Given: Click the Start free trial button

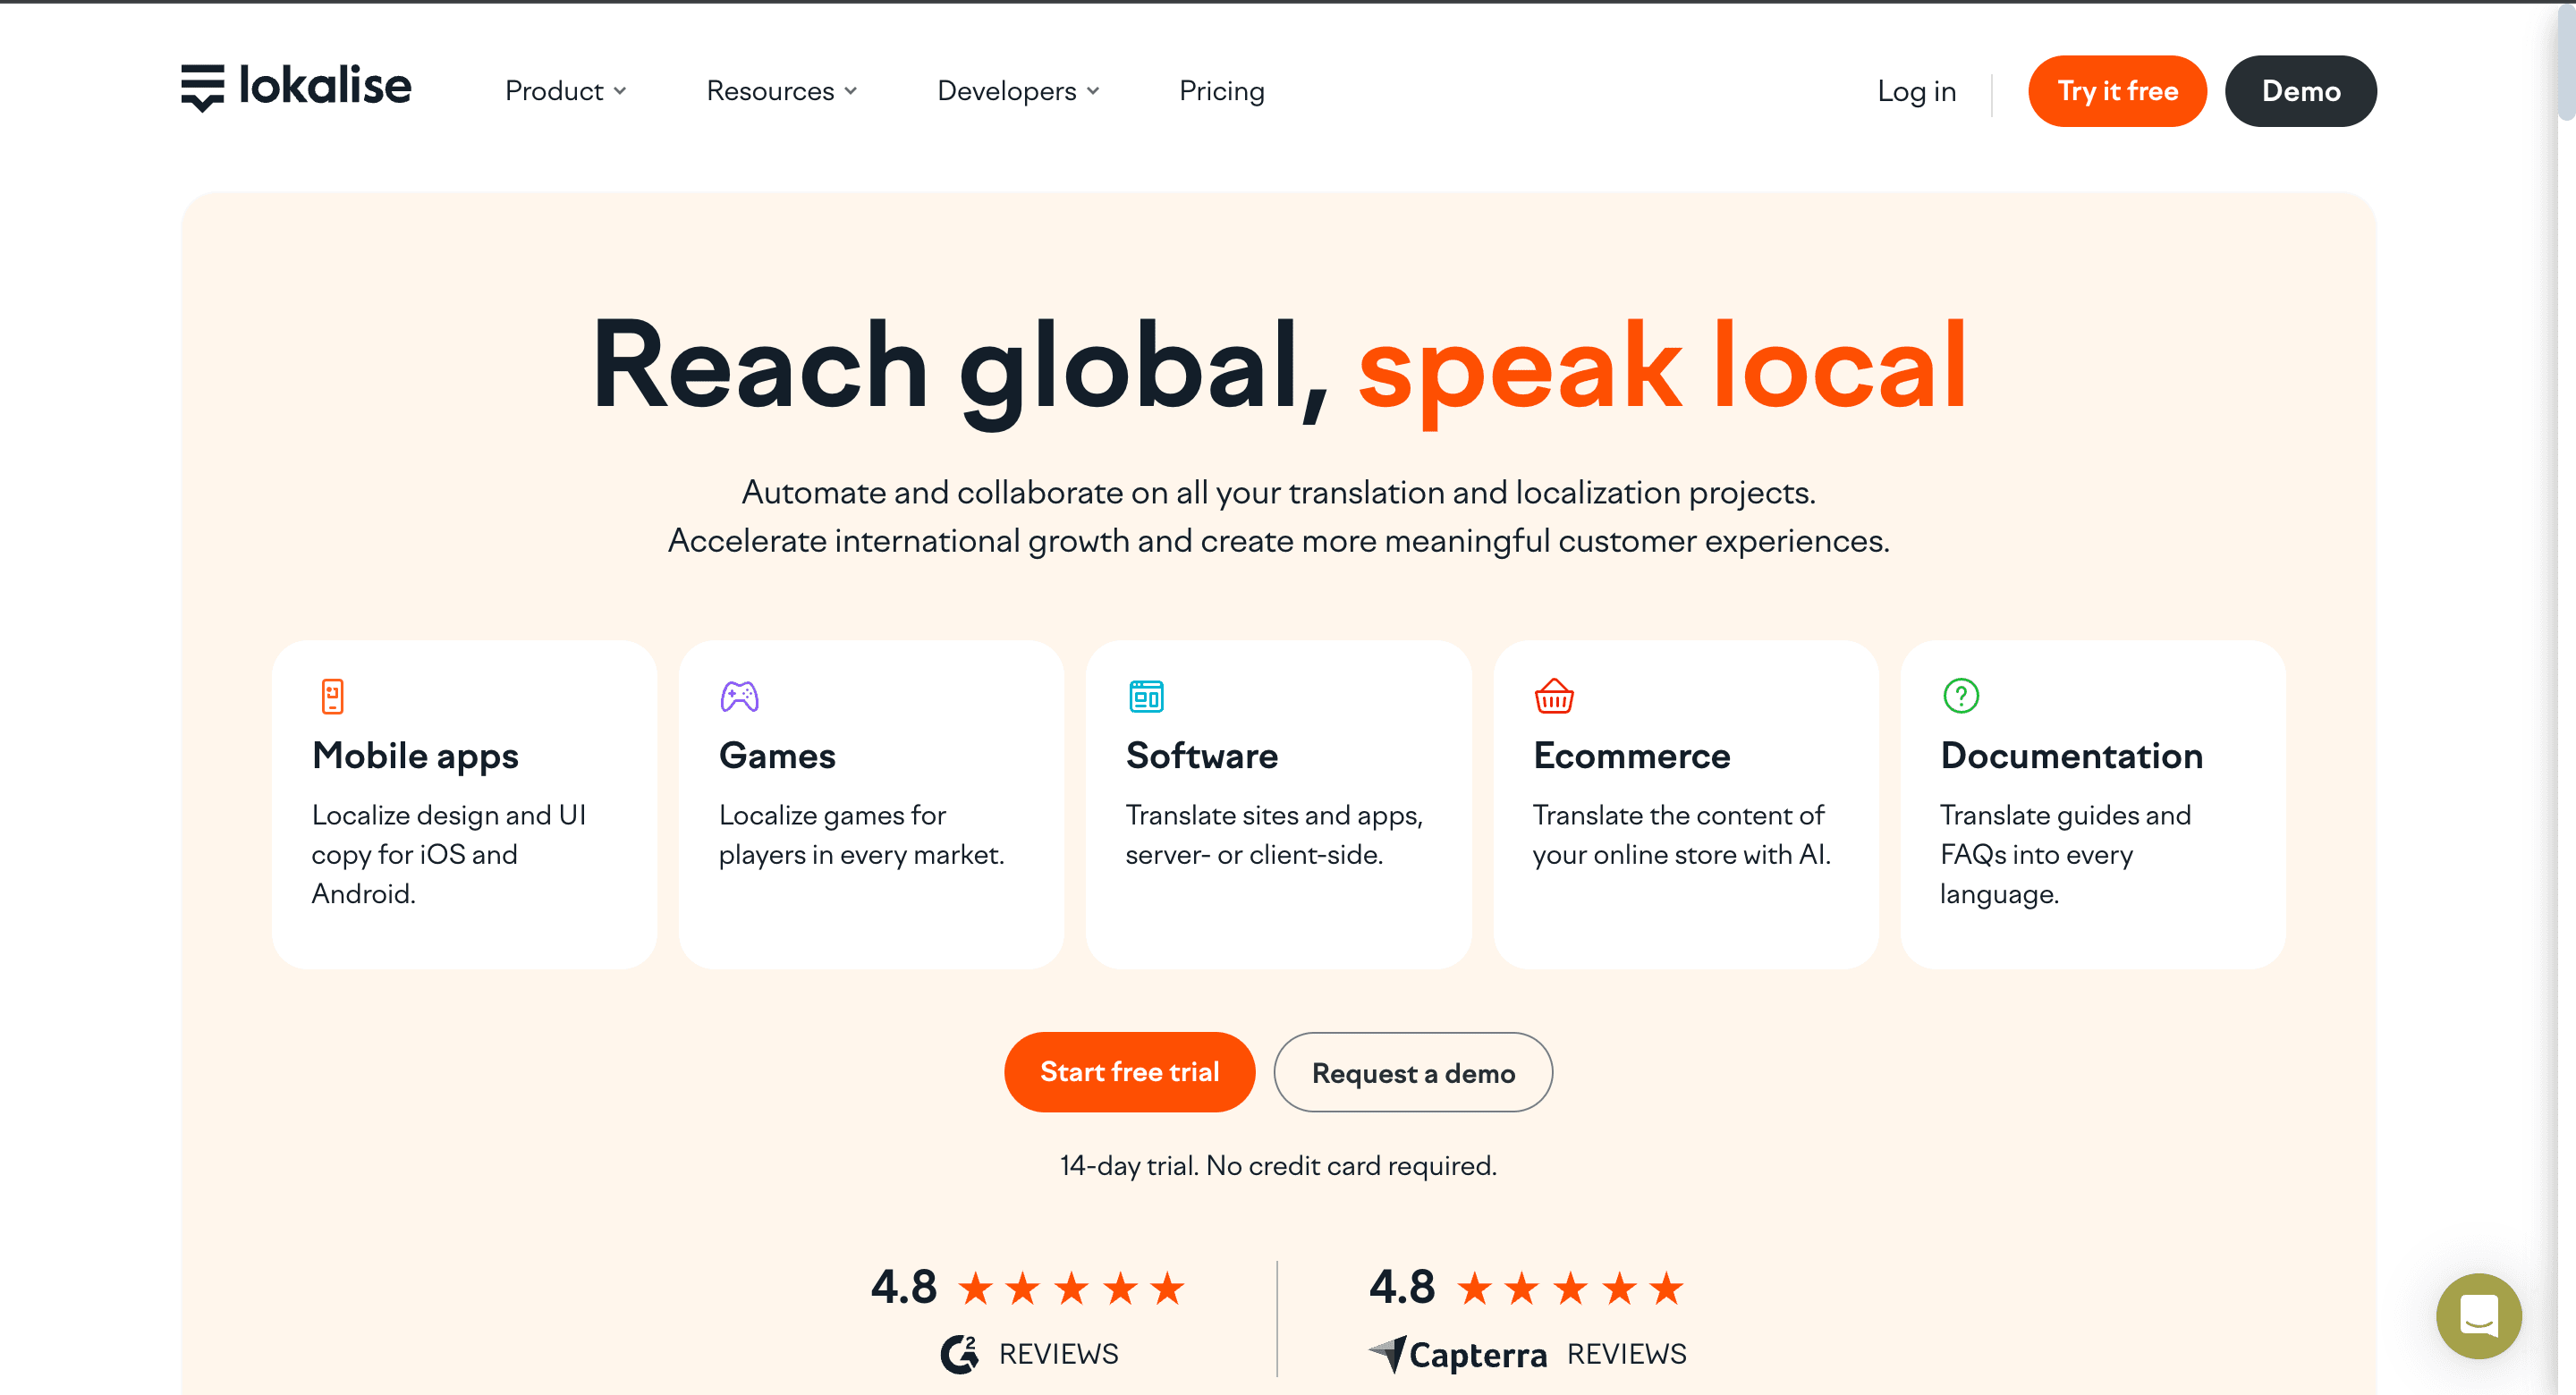Looking at the screenshot, I should coord(1129,1072).
